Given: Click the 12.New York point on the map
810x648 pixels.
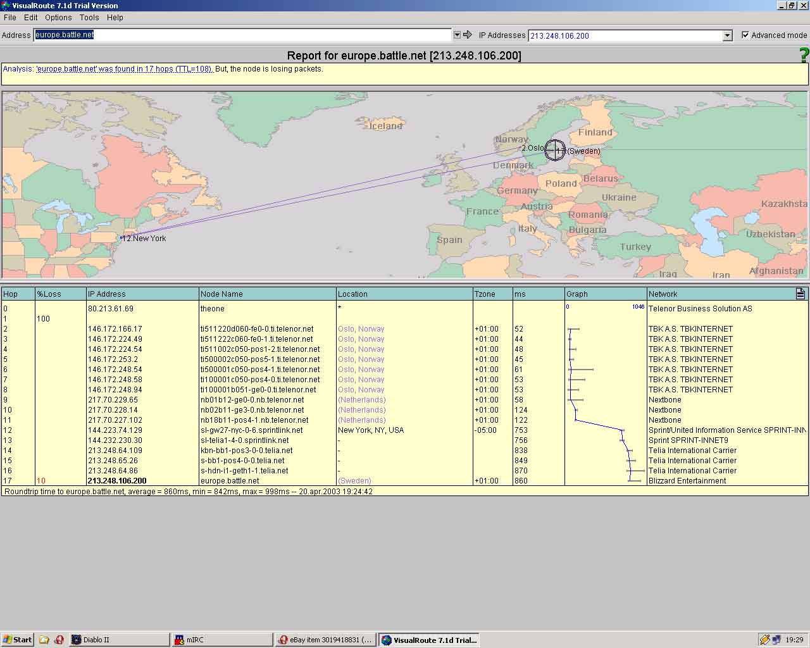Looking at the screenshot, I should [121, 238].
